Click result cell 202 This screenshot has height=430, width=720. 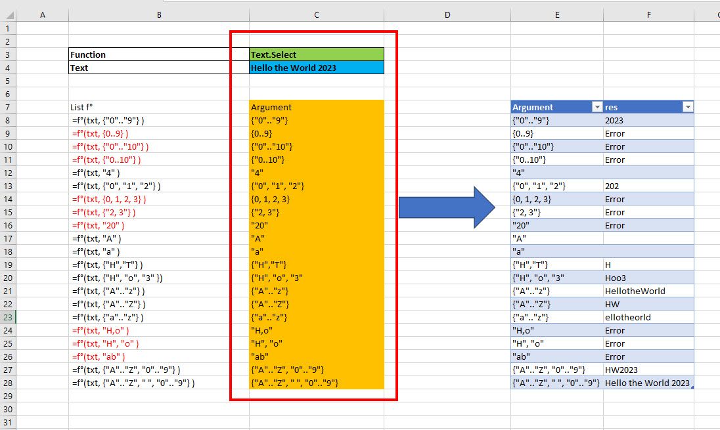point(648,186)
